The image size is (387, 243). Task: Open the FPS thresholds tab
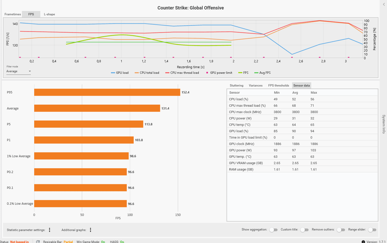pyautogui.click(x=279, y=86)
